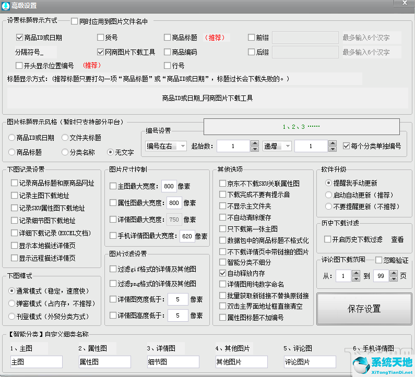This screenshot has width=415, height=377.
Task: Close the 高级设置 dialog
Action: pyautogui.click(x=405, y=3)
